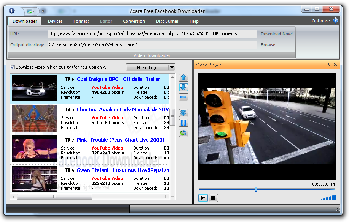This screenshot has height=222, width=349.
Task: Open the Disc Burner tab
Action: 167,21
